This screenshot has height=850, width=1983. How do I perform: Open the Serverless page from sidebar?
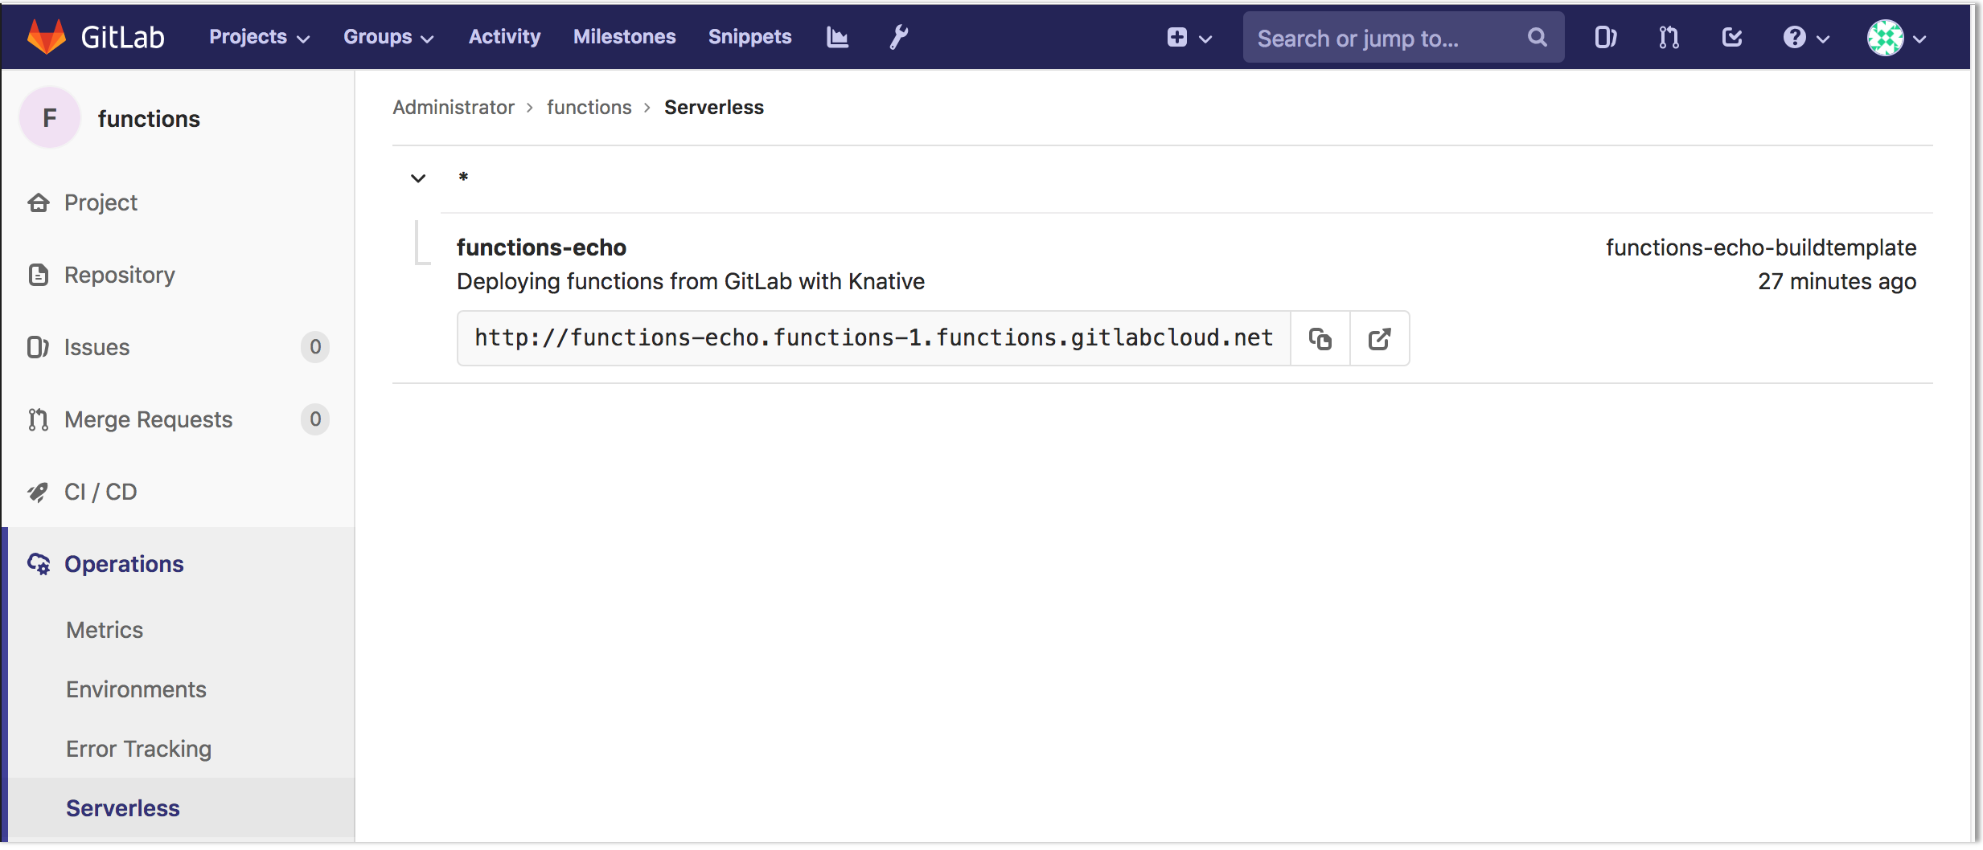122,807
